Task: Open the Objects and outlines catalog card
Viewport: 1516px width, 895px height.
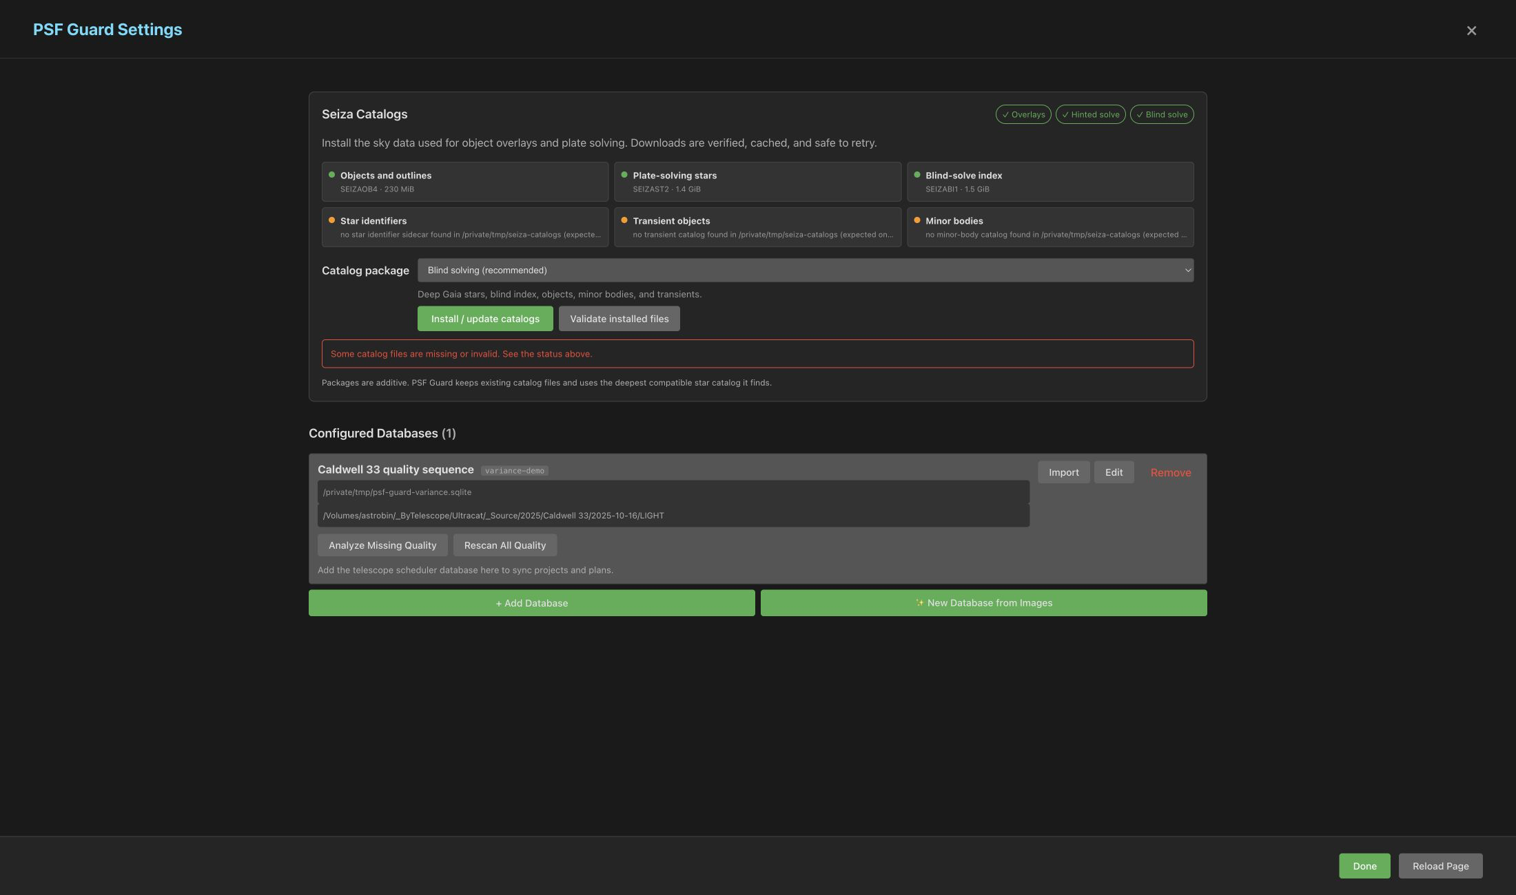Action: (465, 182)
